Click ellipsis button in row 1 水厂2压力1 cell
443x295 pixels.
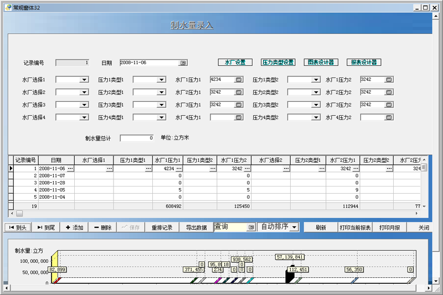click(356, 168)
